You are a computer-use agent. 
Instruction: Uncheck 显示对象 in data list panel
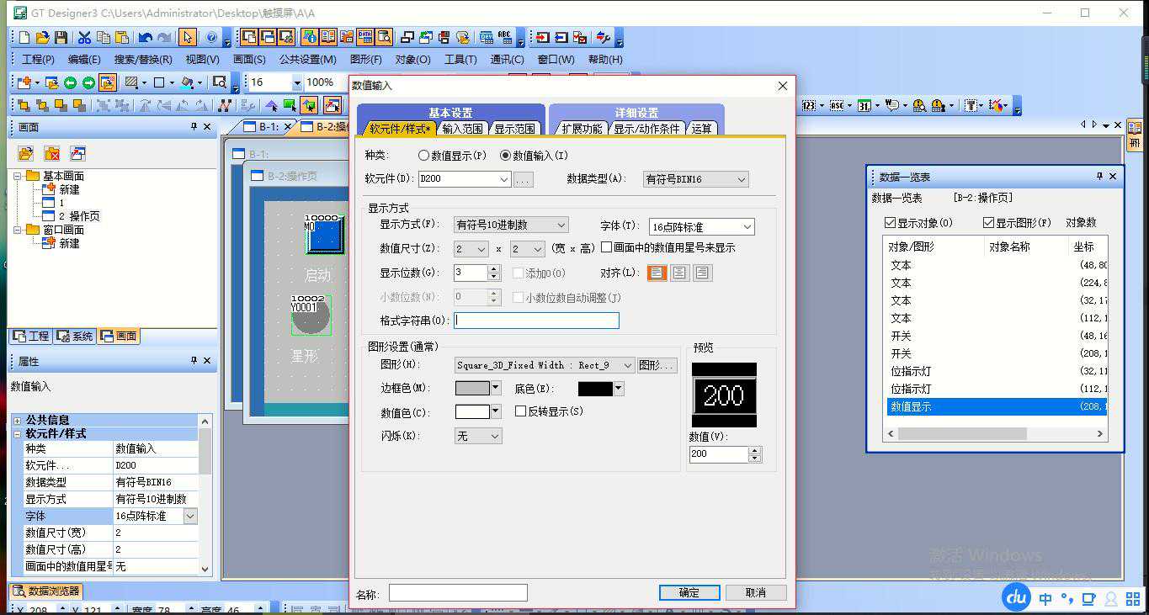[x=891, y=223]
